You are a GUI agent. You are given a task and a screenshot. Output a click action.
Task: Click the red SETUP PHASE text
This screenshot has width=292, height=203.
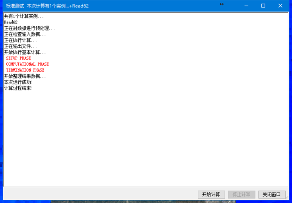(18, 58)
